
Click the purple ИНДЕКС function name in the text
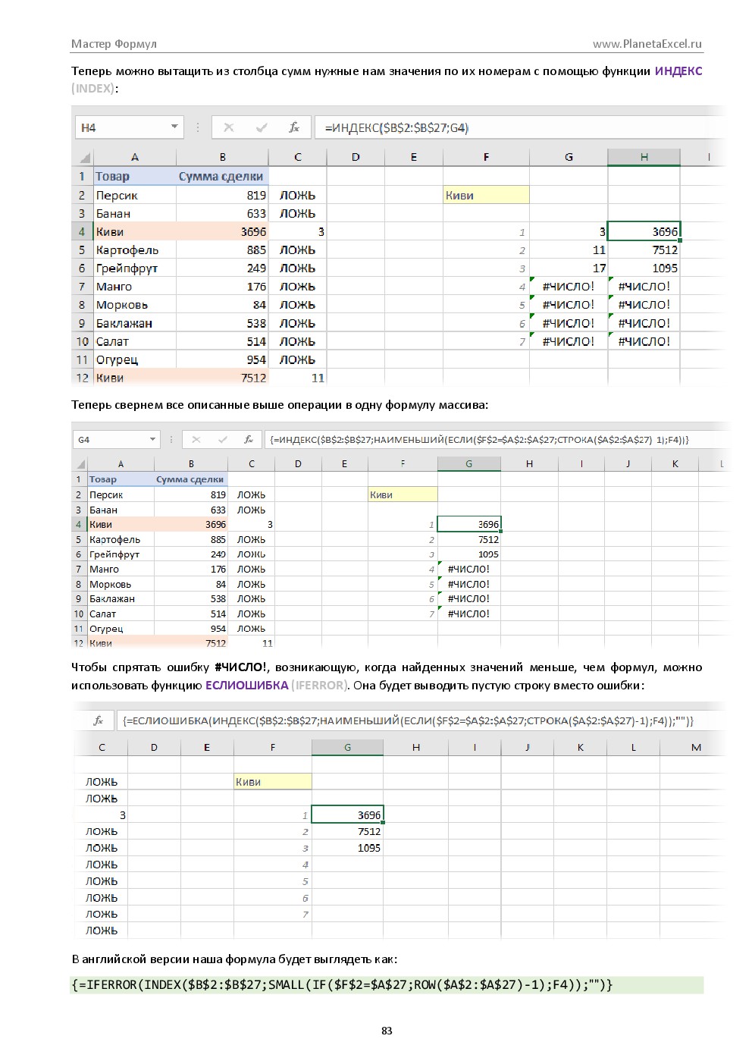click(x=678, y=71)
